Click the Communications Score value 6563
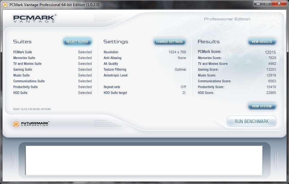This screenshot has width=289, height=184. 272,81
